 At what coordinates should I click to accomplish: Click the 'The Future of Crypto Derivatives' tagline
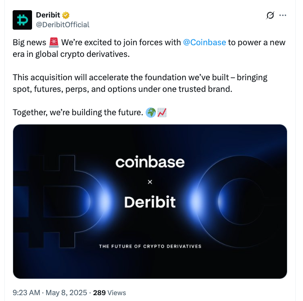[150, 247]
